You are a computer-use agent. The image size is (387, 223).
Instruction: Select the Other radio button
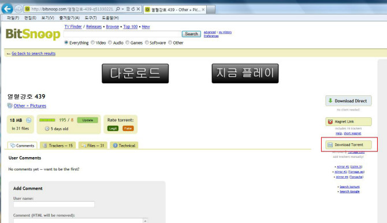pyautogui.click(x=170, y=43)
